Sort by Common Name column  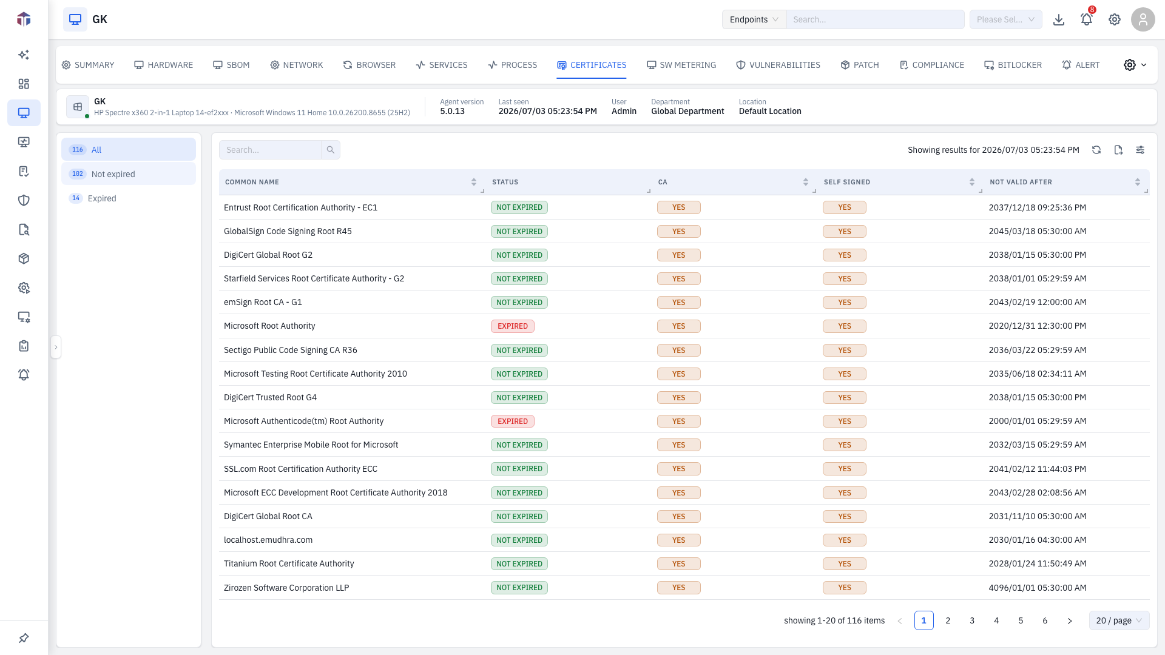tap(474, 182)
